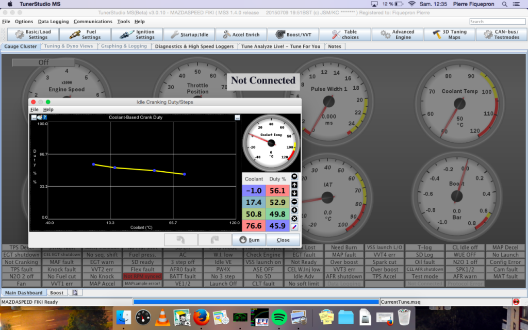Click the paint icon above the graph
Screen dimensions: 528x330
(x=39, y=117)
